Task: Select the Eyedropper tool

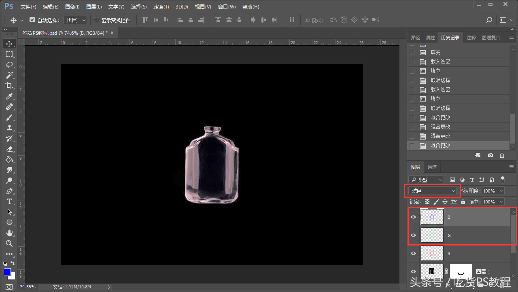Action: [9, 96]
